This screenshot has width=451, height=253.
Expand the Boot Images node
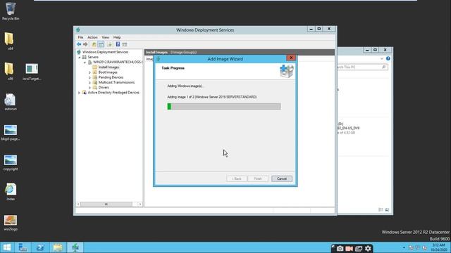89,72
